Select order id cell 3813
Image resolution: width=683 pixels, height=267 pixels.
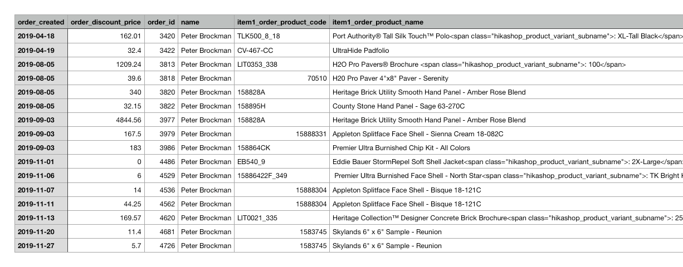161,65
